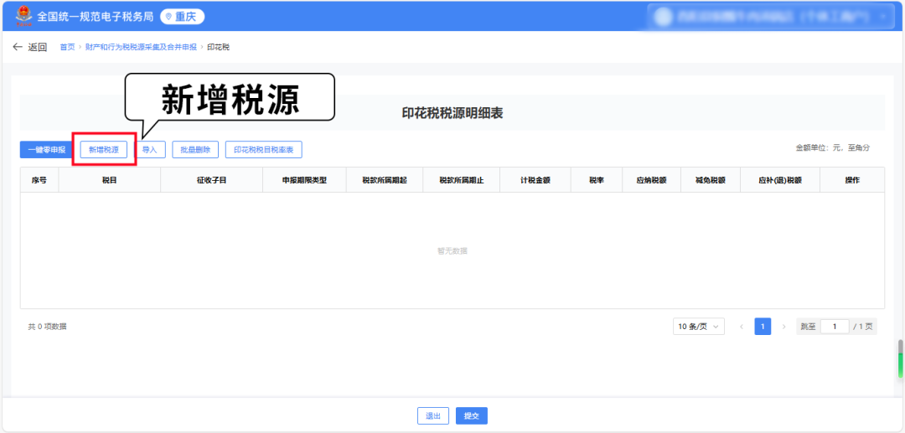Open the 财产和行为税税源采集及合并申报 breadcrumb

click(x=140, y=47)
